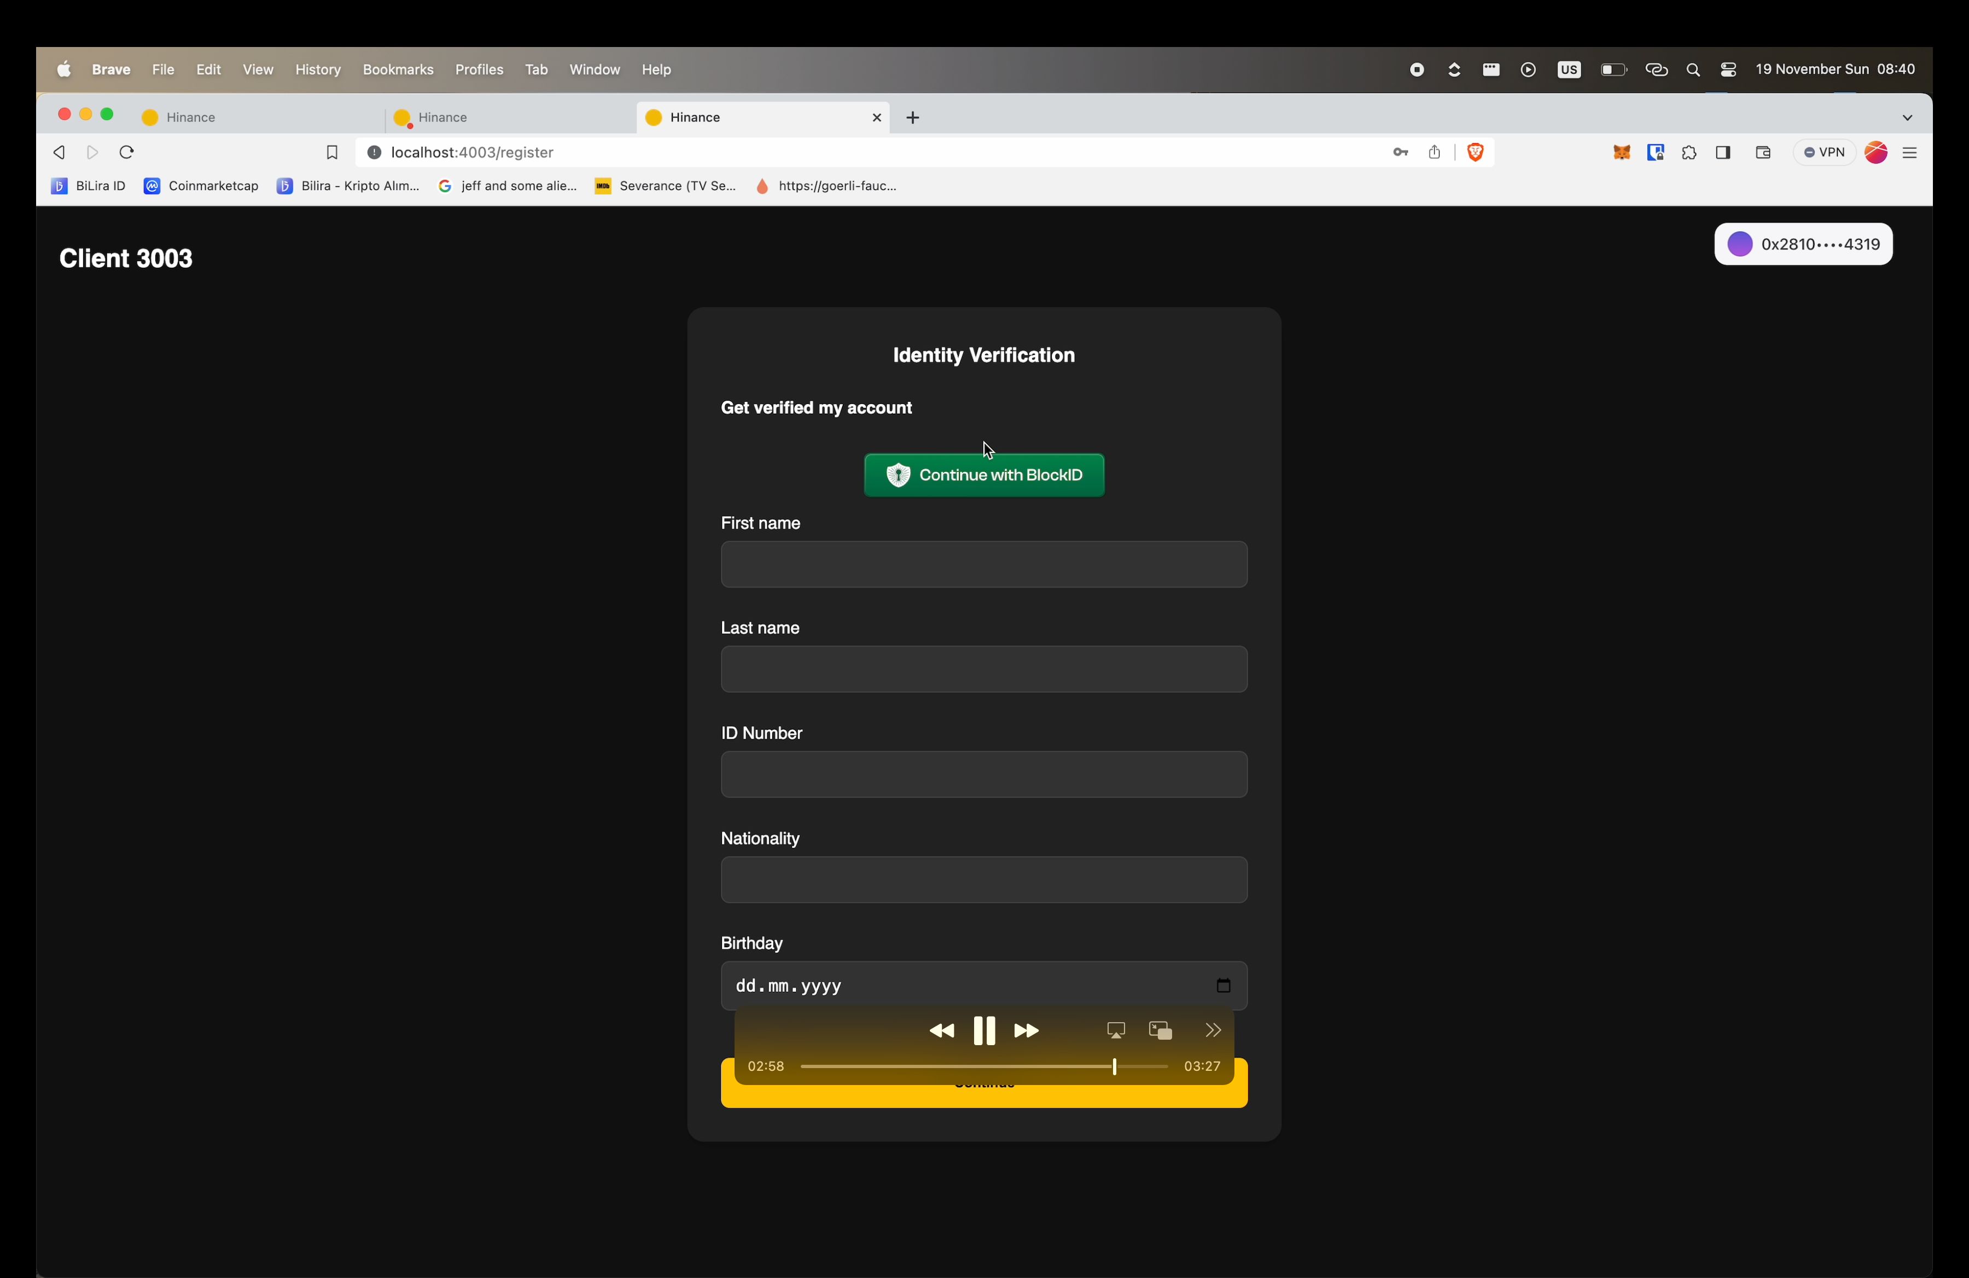1969x1278 pixels.
Task: Focus the Nationality field
Action: (984, 880)
